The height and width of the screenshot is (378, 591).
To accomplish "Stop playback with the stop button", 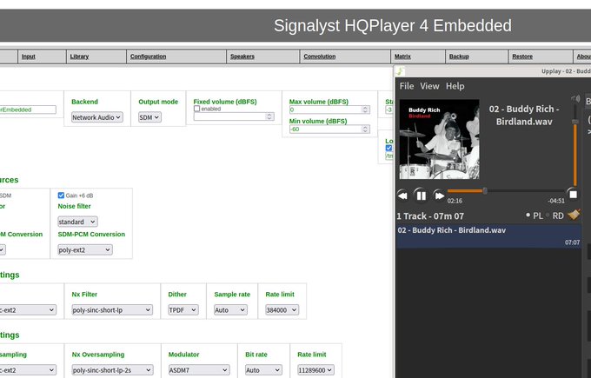I will (572, 195).
